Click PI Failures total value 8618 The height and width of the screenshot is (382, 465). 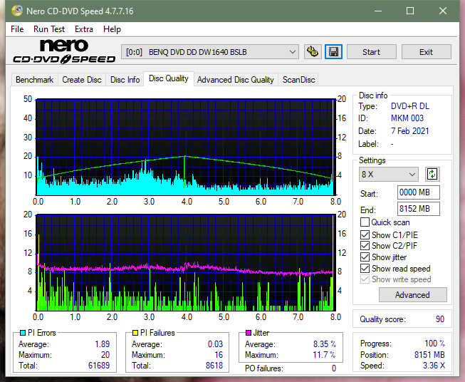[x=214, y=366]
